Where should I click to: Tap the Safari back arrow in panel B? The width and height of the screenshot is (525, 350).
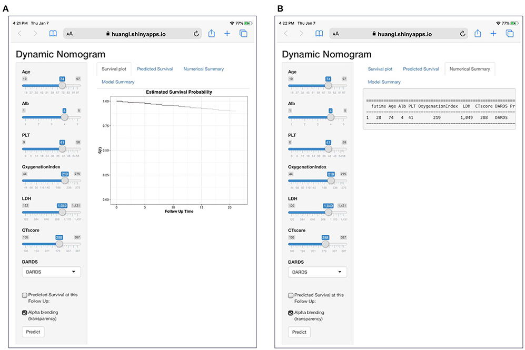pos(285,34)
